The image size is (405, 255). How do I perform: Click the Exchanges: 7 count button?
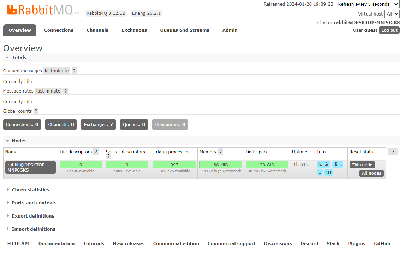coord(98,125)
